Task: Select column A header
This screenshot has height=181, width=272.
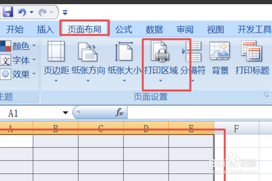Action: 16,128
